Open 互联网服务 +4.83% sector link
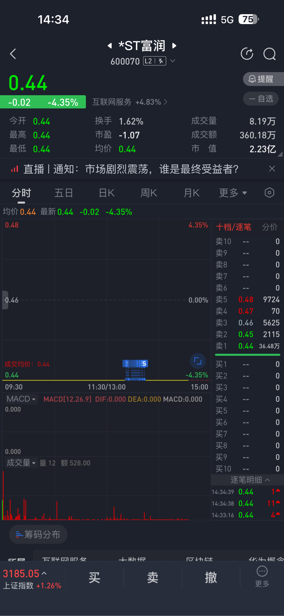This screenshot has width=284, height=616. tap(130, 102)
